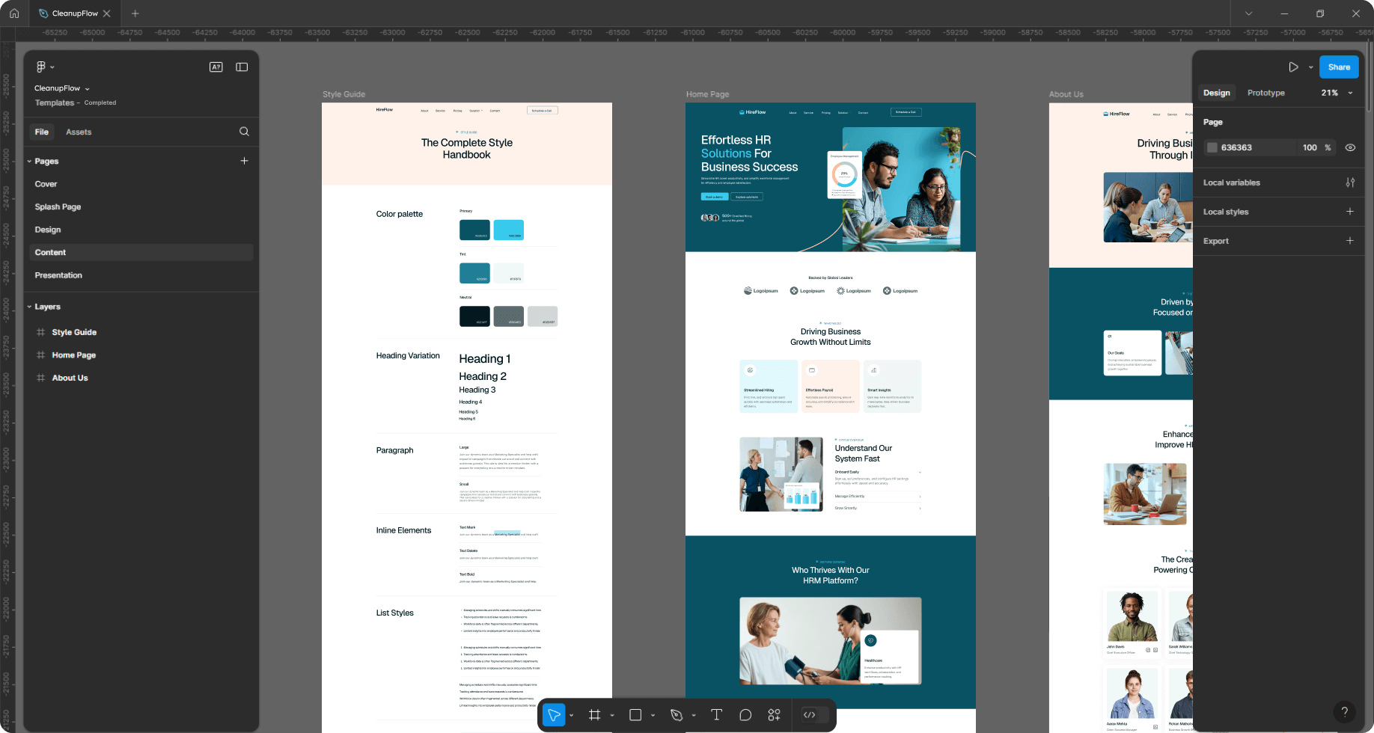Image resolution: width=1374 pixels, height=733 pixels.
Task: Search within the file panel
Action: click(244, 132)
